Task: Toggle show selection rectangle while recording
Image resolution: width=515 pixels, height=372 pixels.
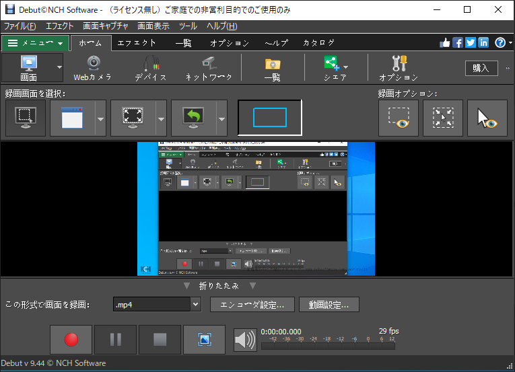Action: pos(399,118)
